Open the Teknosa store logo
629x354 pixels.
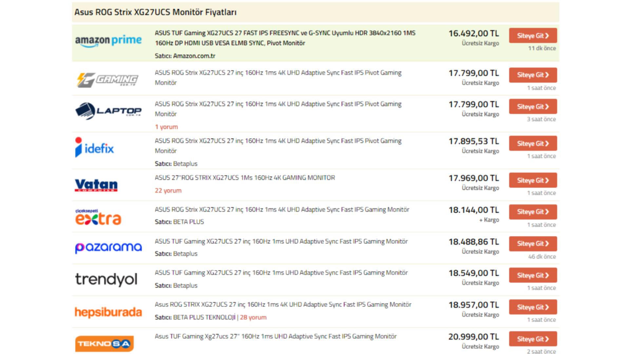click(104, 344)
